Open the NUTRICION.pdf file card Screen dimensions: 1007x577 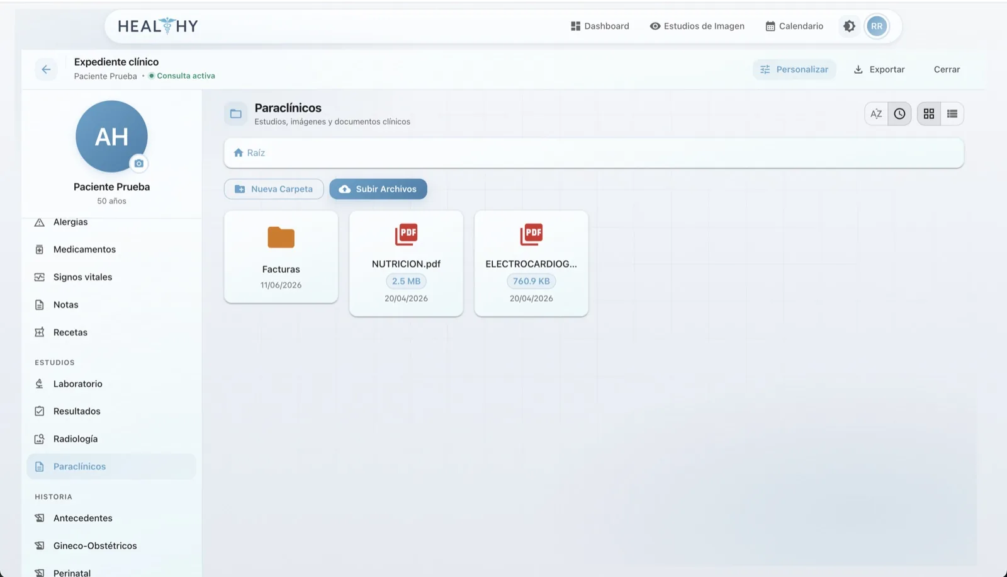pos(406,263)
